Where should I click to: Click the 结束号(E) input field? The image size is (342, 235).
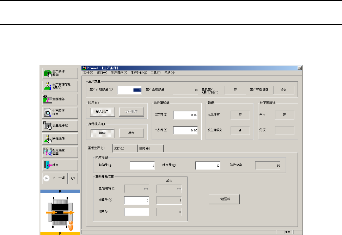click(x=208, y=166)
